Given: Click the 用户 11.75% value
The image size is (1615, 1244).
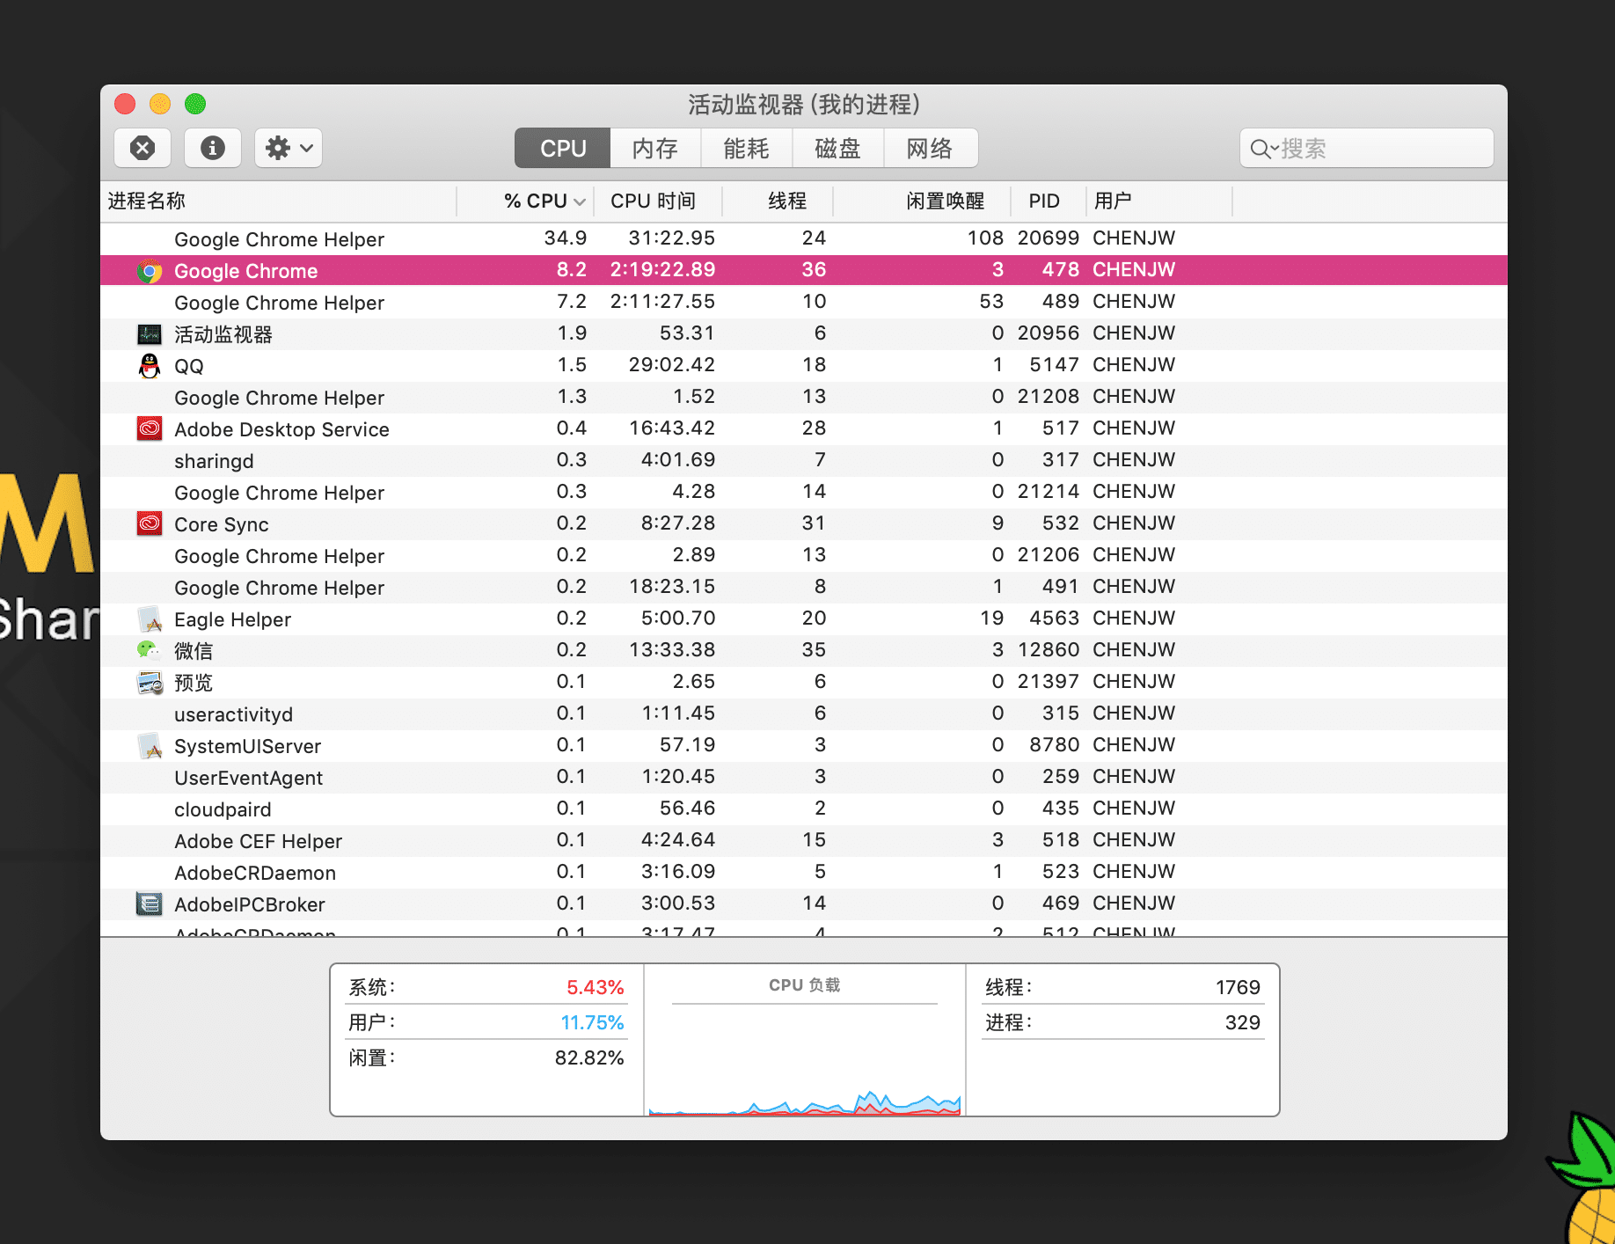Looking at the screenshot, I should [x=592, y=1022].
